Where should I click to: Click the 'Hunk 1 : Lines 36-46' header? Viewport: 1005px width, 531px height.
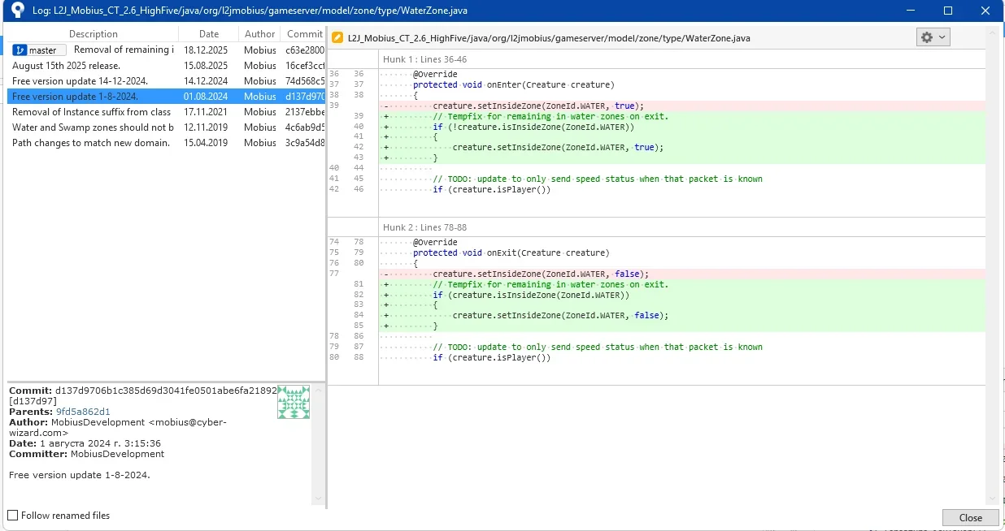(425, 60)
